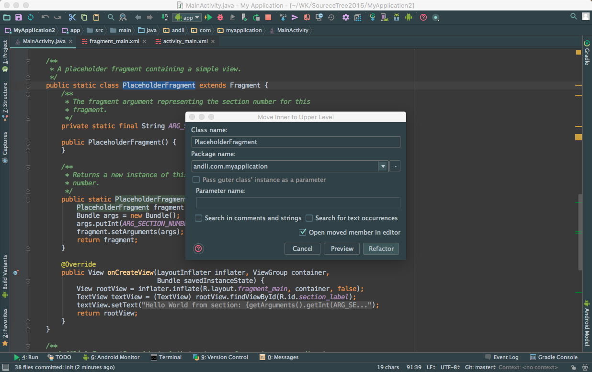Open the Terminal tool window
This screenshot has width=592, height=372.
coord(166,357)
